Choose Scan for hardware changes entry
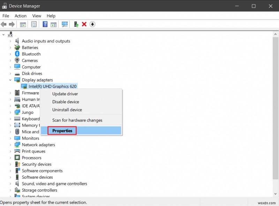The height and width of the screenshot is (206, 279). pos(81,120)
